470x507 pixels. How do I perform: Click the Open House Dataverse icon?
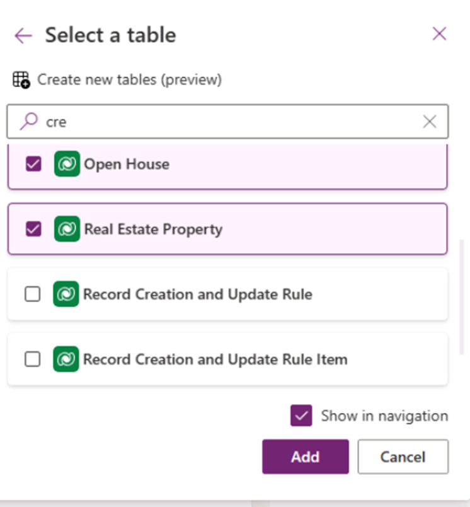click(67, 164)
